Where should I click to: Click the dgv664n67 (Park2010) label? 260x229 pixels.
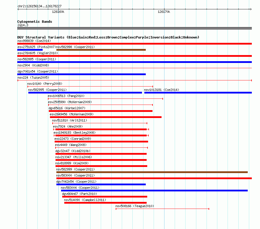tap(79, 194)
